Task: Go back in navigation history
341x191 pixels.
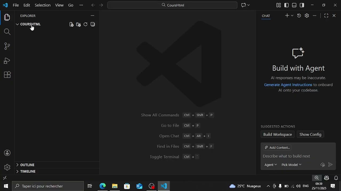Action: (x=93, y=5)
